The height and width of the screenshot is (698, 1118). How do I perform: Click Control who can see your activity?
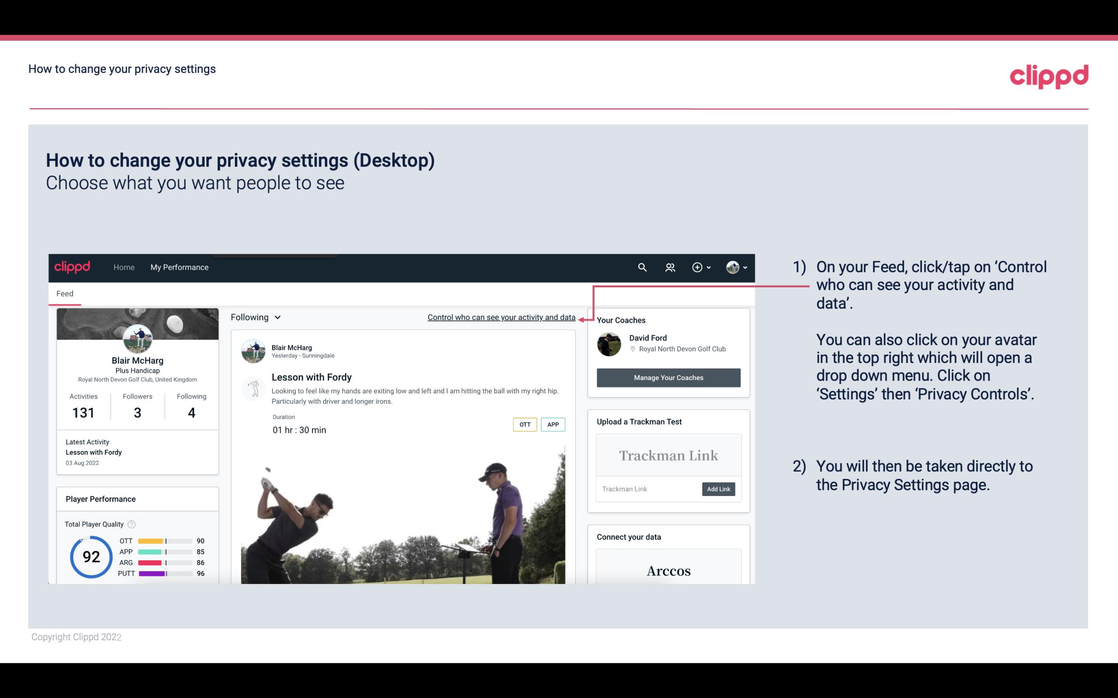501,316
